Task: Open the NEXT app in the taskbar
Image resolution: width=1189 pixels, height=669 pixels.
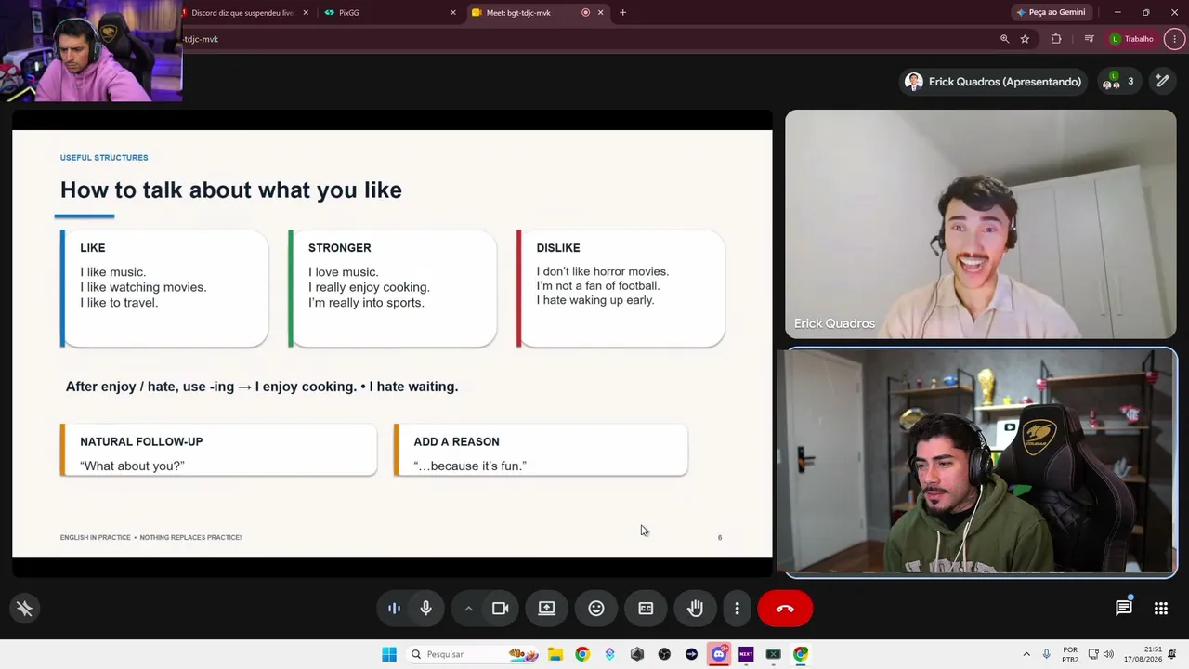Action: [x=746, y=654]
